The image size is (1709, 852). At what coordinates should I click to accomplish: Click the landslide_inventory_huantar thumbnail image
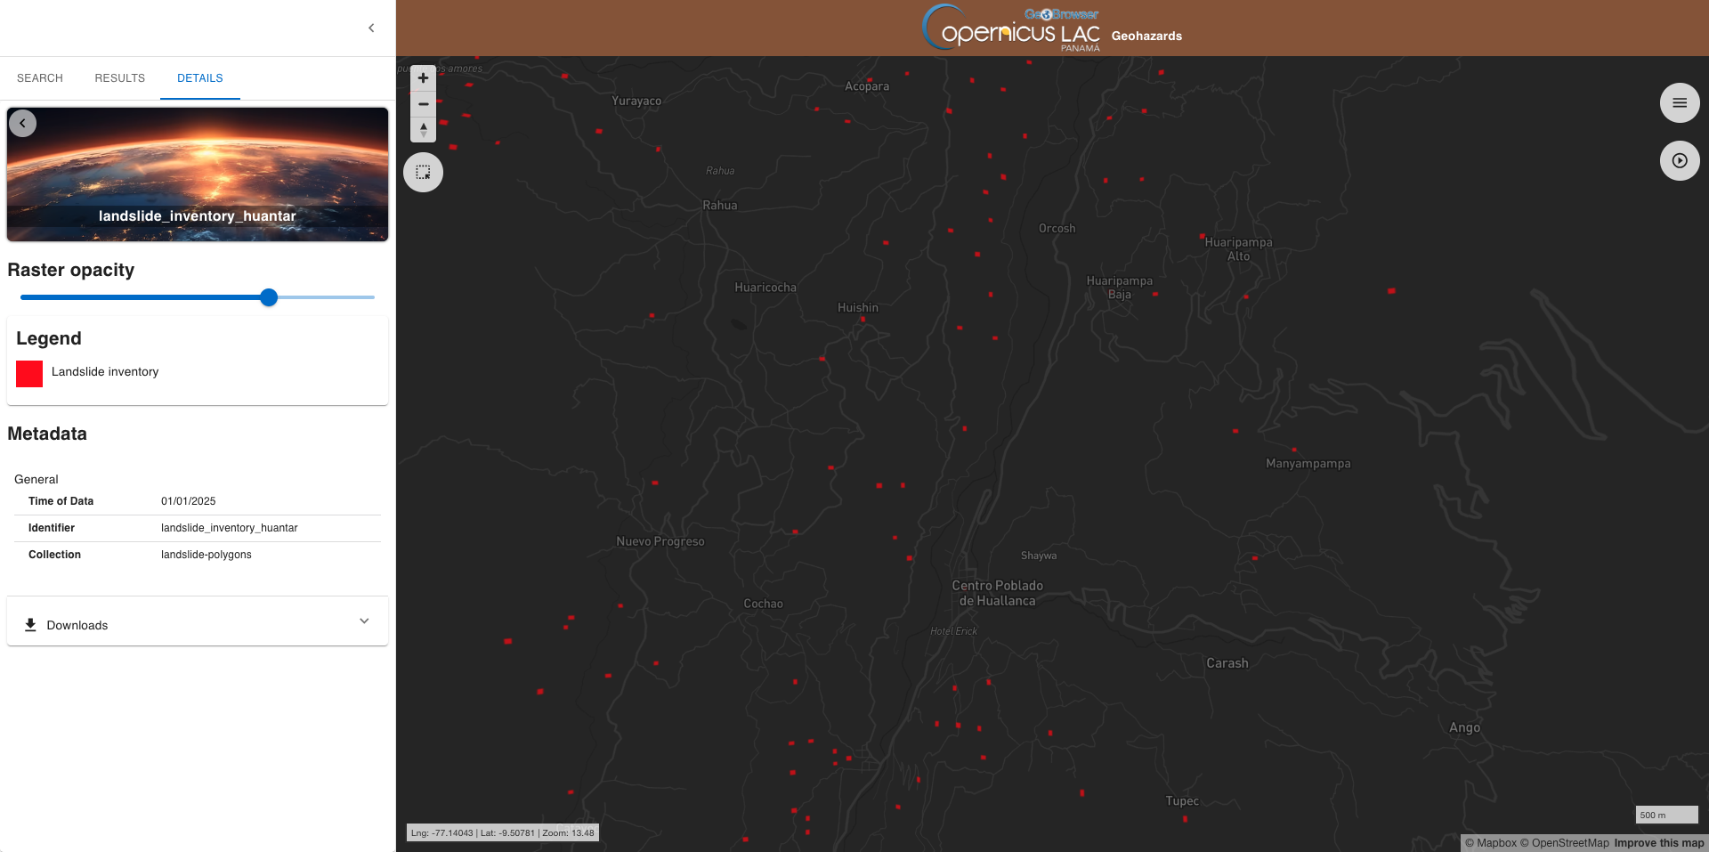(198, 174)
